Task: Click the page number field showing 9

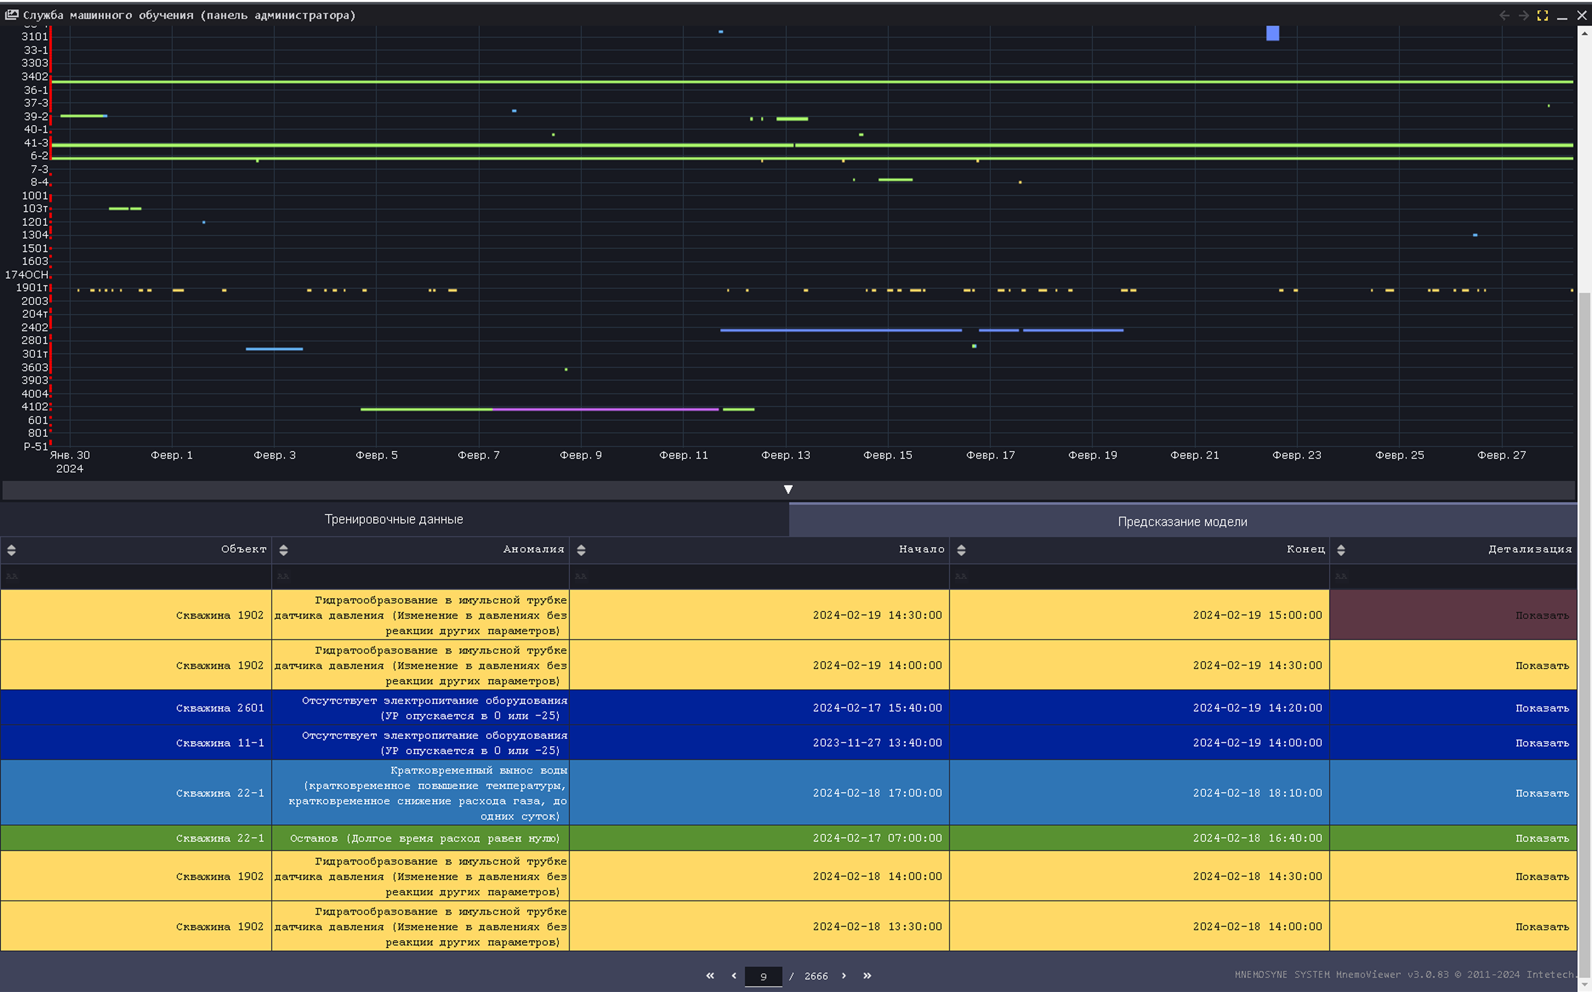Action: point(763,976)
